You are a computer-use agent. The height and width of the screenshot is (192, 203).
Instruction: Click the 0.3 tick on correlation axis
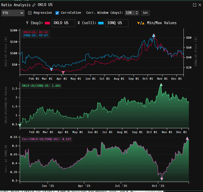click(x=15, y=181)
